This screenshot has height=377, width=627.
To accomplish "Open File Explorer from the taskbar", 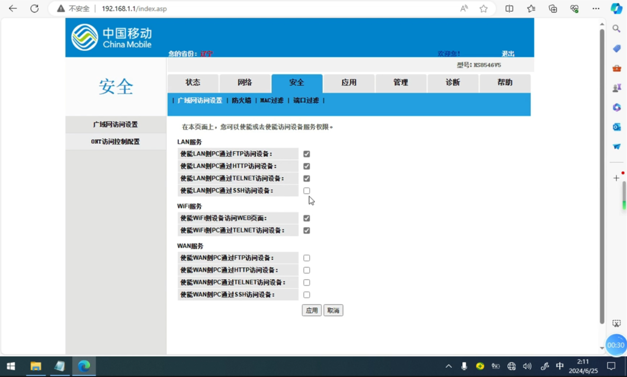I will [x=36, y=366].
